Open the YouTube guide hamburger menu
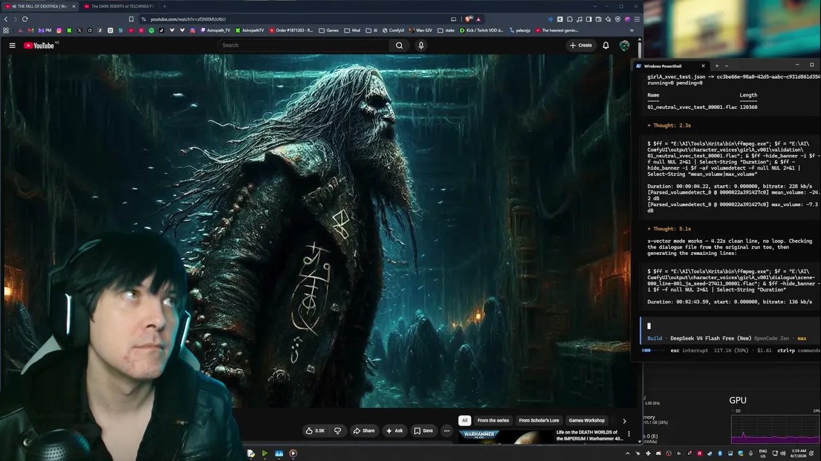 pos(12,45)
